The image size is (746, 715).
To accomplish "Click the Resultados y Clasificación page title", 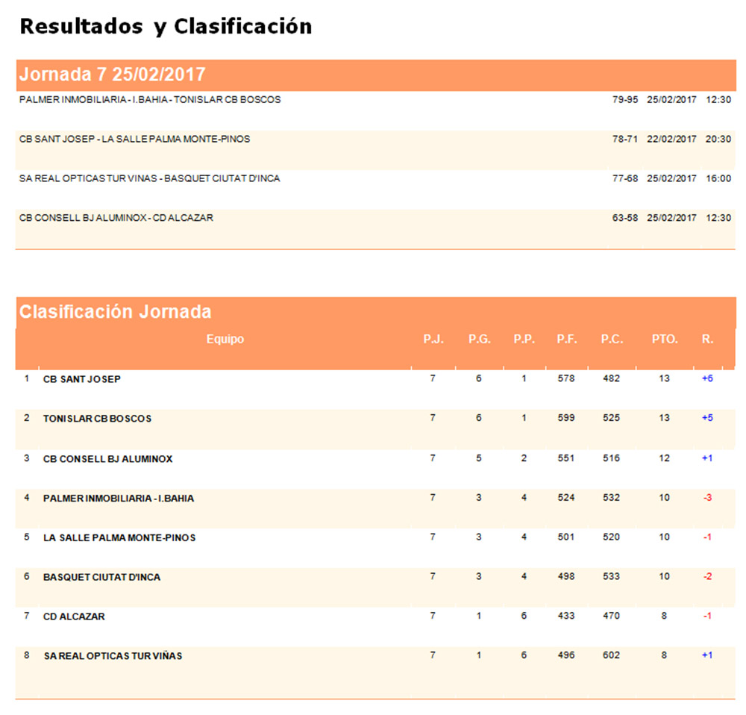I will pos(166,25).
